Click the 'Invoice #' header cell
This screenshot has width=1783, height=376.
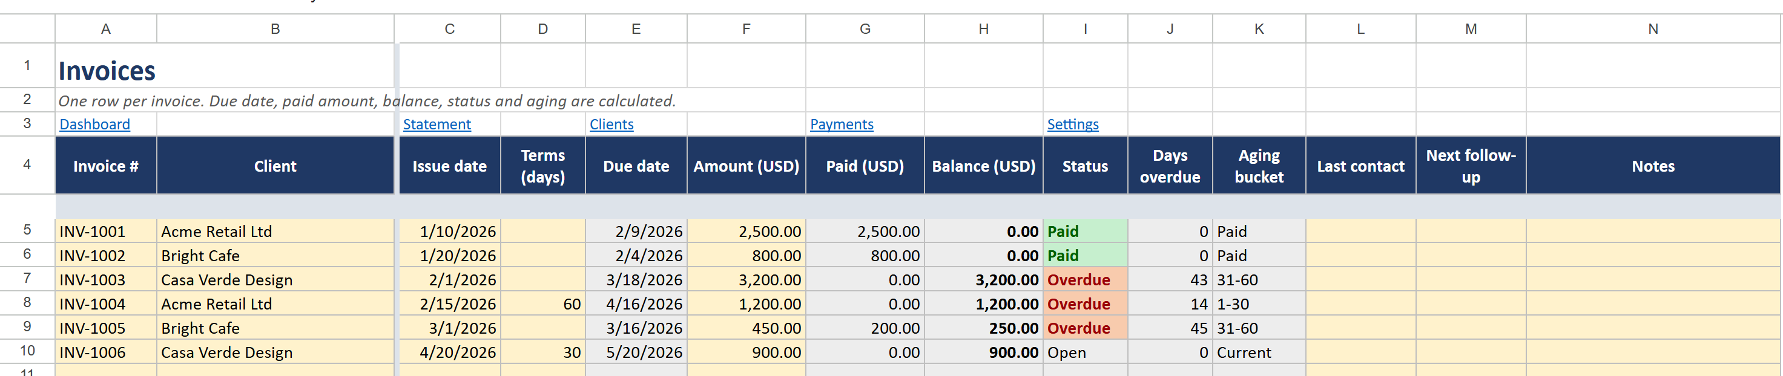[106, 166]
